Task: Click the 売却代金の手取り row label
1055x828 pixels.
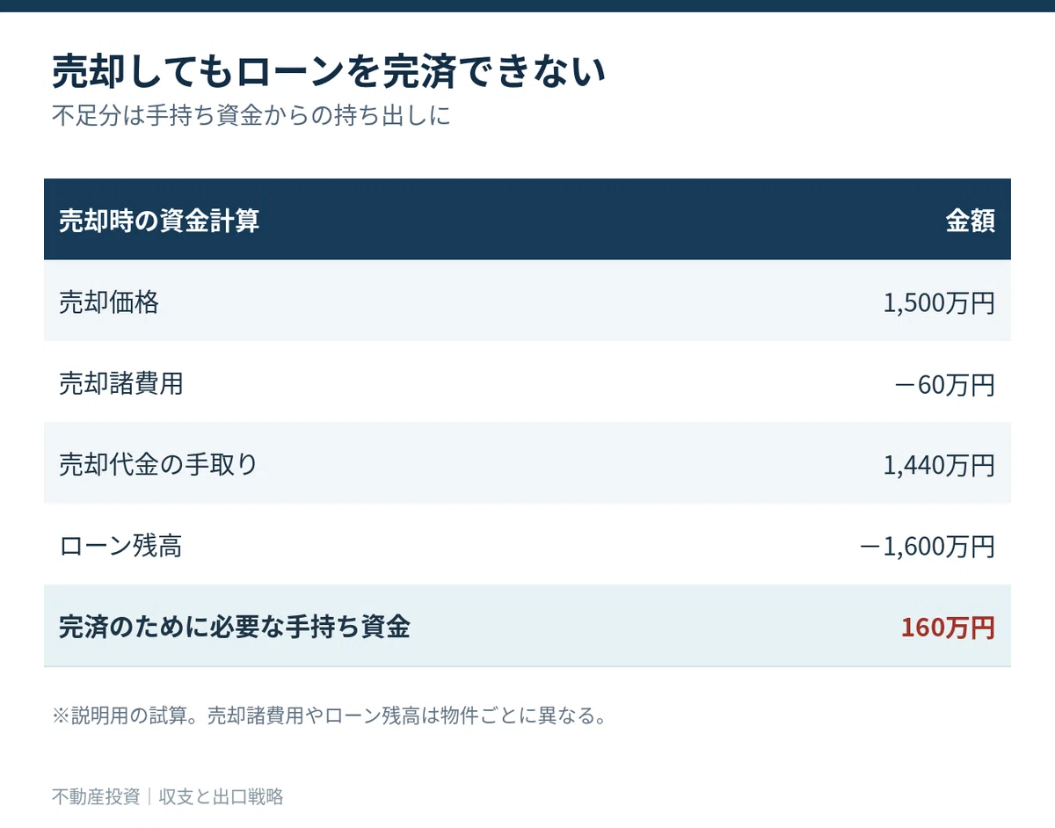Action: click(158, 464)
